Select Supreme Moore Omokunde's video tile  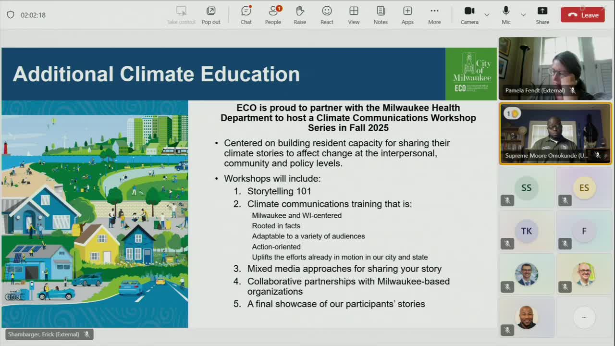(x=555, y=134)
